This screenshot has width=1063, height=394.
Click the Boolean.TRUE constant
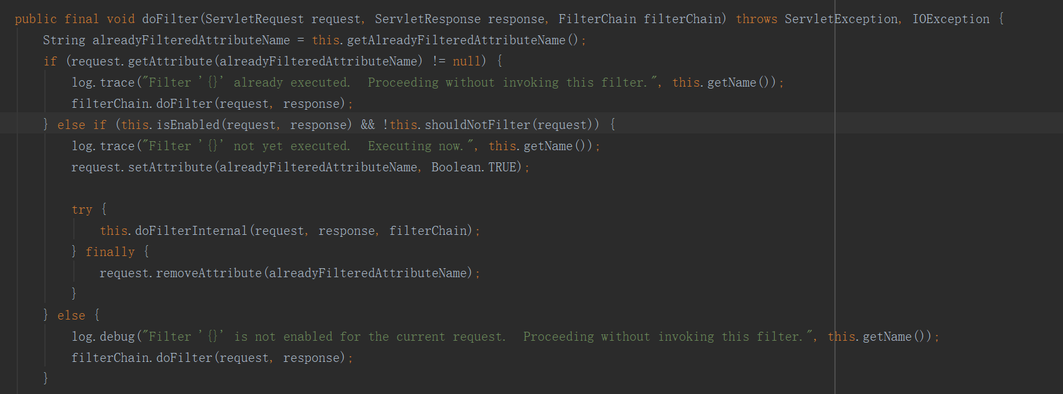point(476,167)
